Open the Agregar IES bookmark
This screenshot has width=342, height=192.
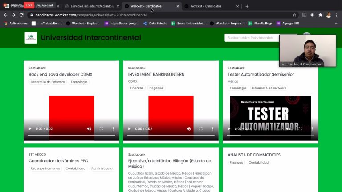click(x=288, y=24)
